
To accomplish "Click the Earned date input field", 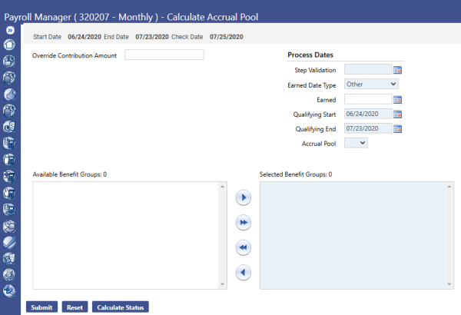I will pos(368,99).
